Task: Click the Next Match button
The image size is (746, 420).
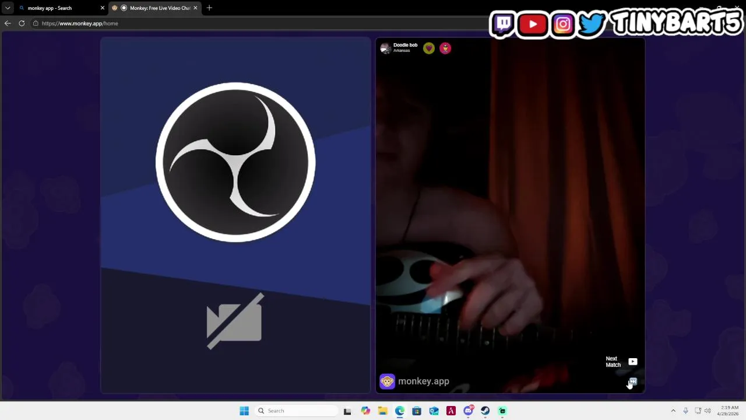Action: tap(621, 362)
